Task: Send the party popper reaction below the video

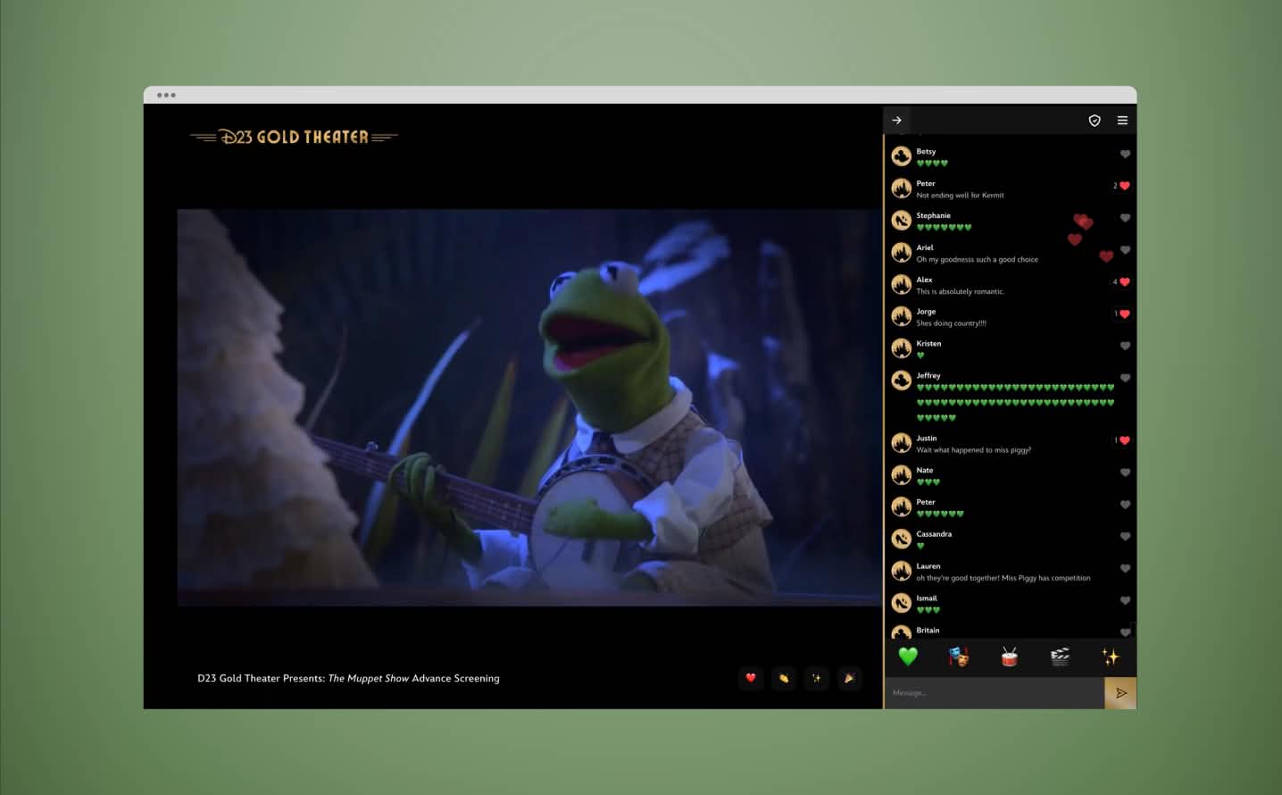Action: tap(849, 678)
